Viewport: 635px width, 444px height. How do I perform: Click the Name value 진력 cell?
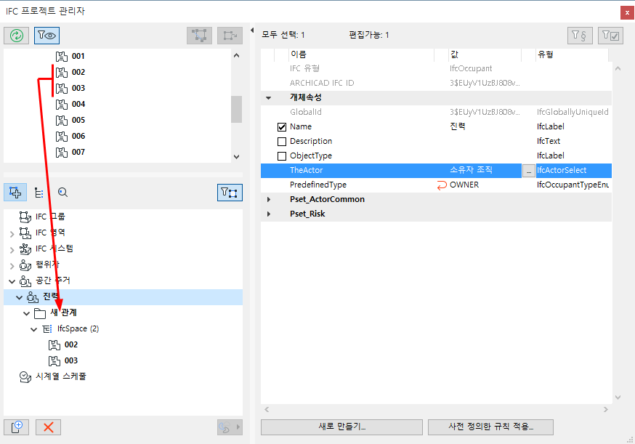(458, 126)
